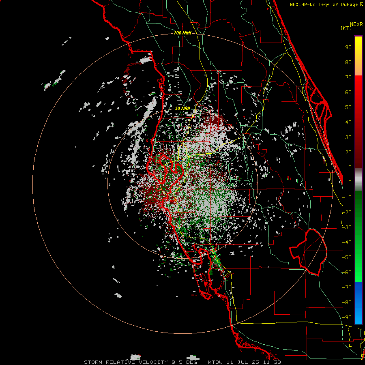The width and height of the screenshot is (365, 365).
Task: Click the NEXR label above the legend
Action: (356, 24)
